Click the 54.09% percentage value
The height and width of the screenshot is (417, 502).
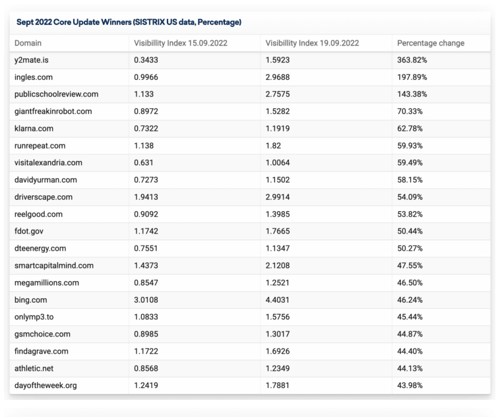[x=410, y=197]
